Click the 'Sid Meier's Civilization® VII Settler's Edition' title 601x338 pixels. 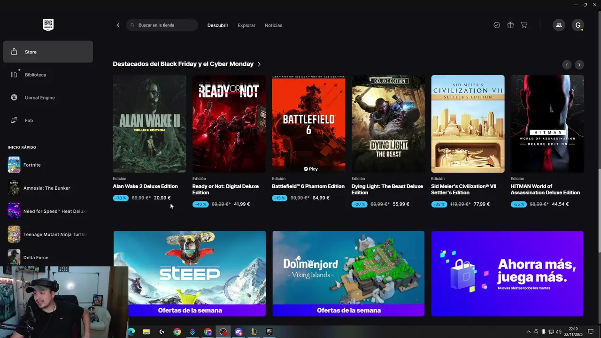[x=463, y=190]
